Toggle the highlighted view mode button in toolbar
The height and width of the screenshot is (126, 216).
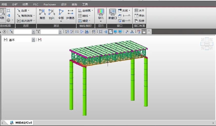[110, 32]
